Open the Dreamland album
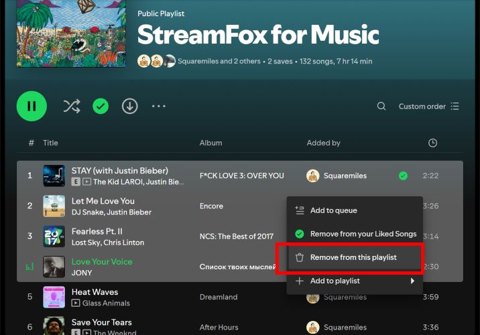 coord(219,297)
